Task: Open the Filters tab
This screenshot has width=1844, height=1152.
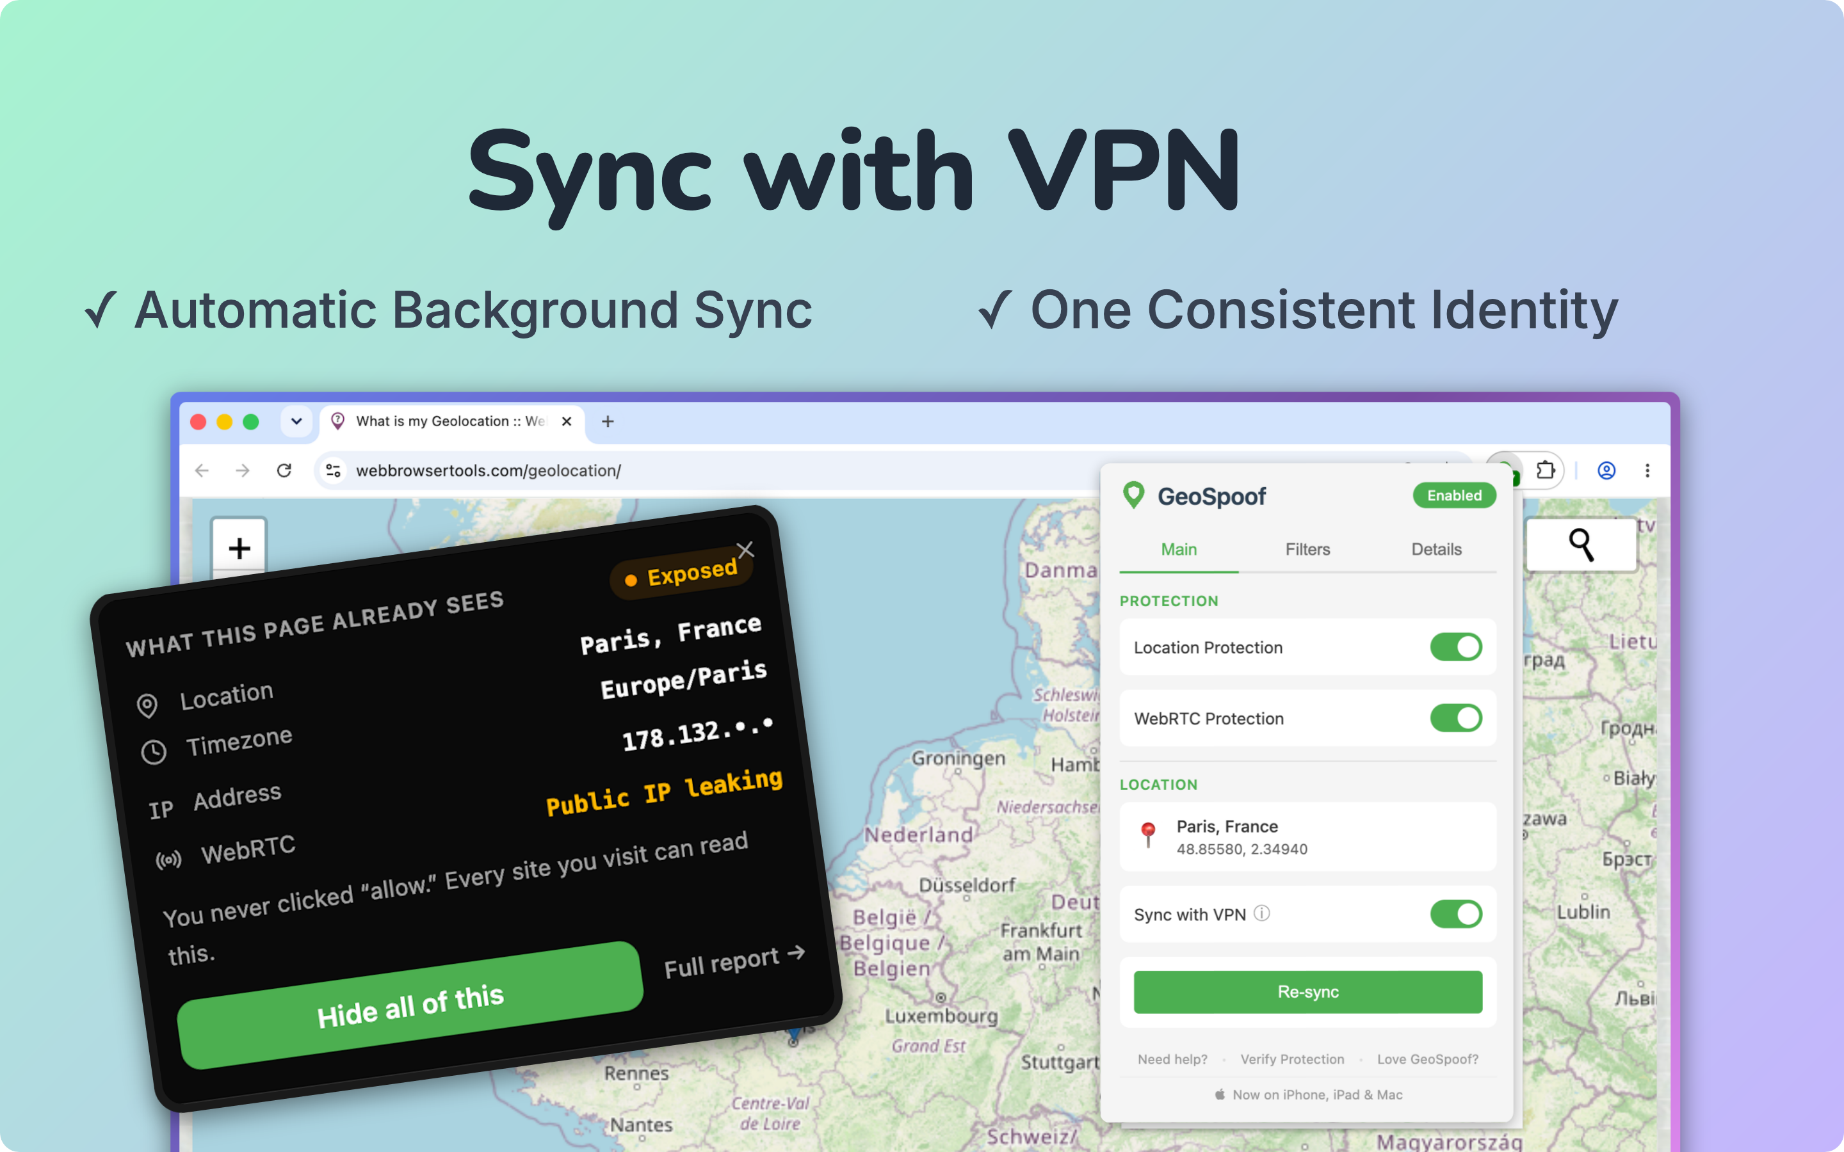Action: pyautogui.click(x=1307, y=549)
